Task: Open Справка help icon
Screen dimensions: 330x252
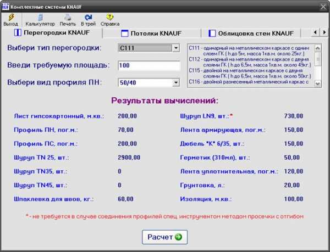Action: click(110, 17)
